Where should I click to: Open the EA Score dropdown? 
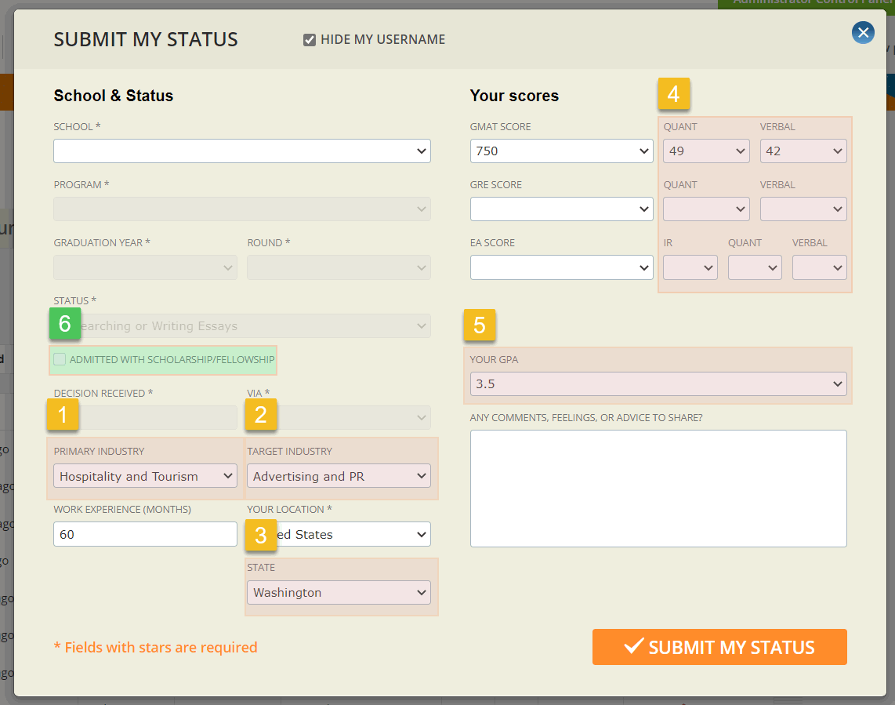(561, 267)
